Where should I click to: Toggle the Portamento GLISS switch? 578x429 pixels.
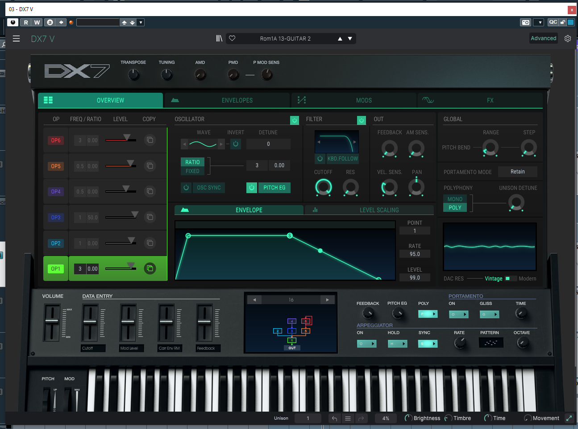(489, 314)
